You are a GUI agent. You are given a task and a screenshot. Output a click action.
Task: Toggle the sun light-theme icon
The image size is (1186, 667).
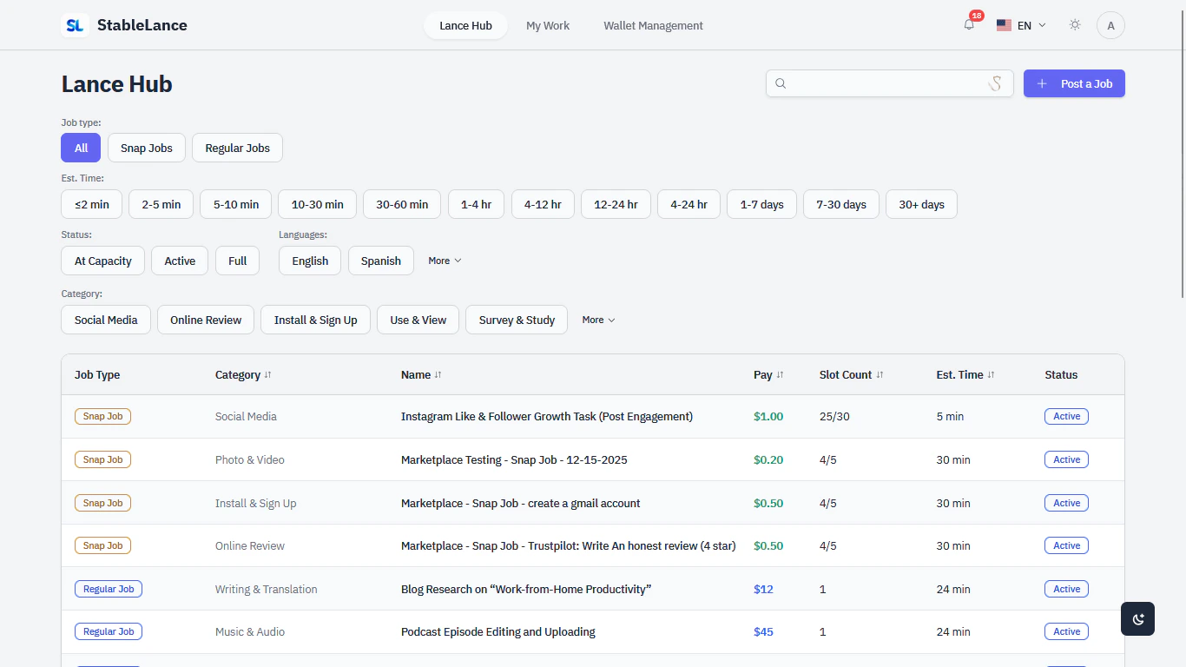(1075, 25)
